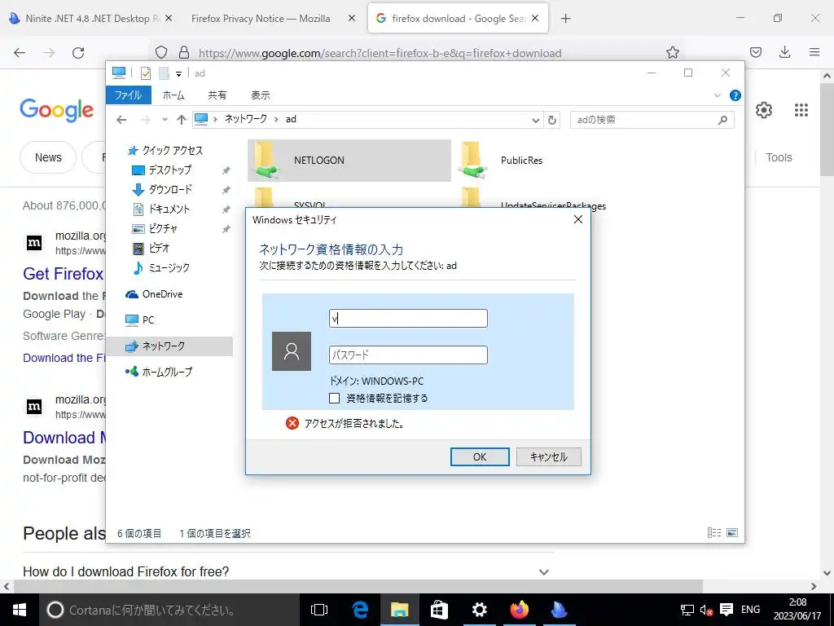
Task: Click Google News filter chip
Action: coord(48,157)
